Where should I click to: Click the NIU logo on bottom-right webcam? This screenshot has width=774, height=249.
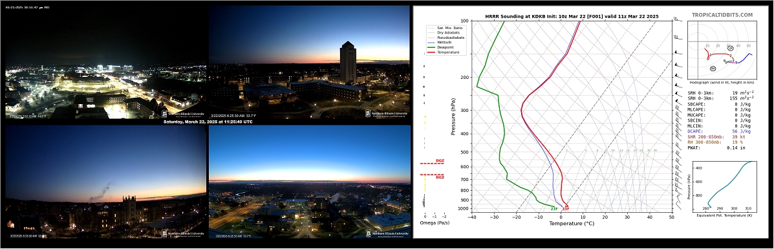click(387, 233)
